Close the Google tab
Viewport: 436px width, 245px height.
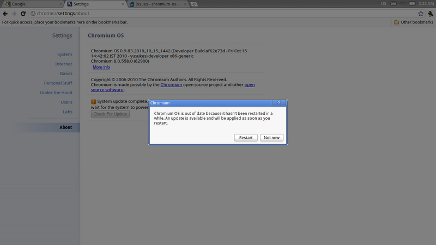[60, 4]
